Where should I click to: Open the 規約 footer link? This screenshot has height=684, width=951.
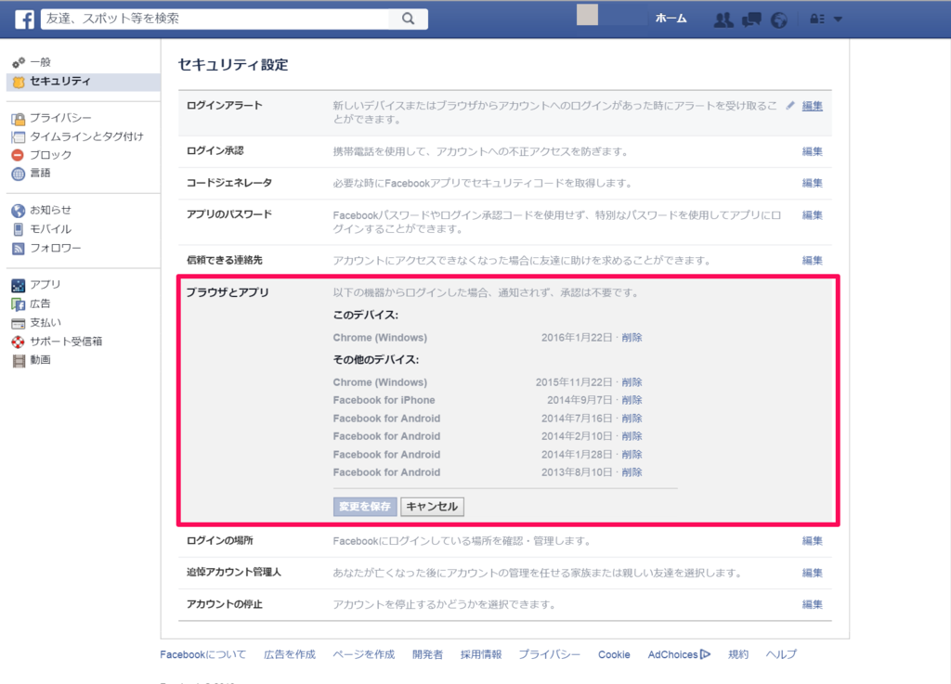point(738,654)
